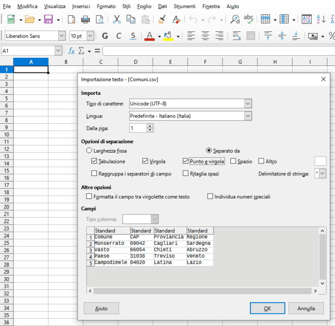335x326 pixels.
Task: Open Find and Replace magnifier icon
Action: point(235,20)
